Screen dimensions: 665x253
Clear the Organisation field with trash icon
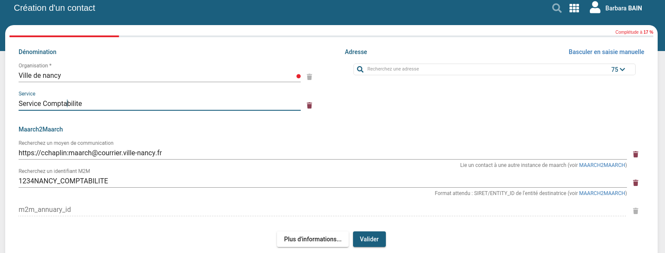point(309,77)
